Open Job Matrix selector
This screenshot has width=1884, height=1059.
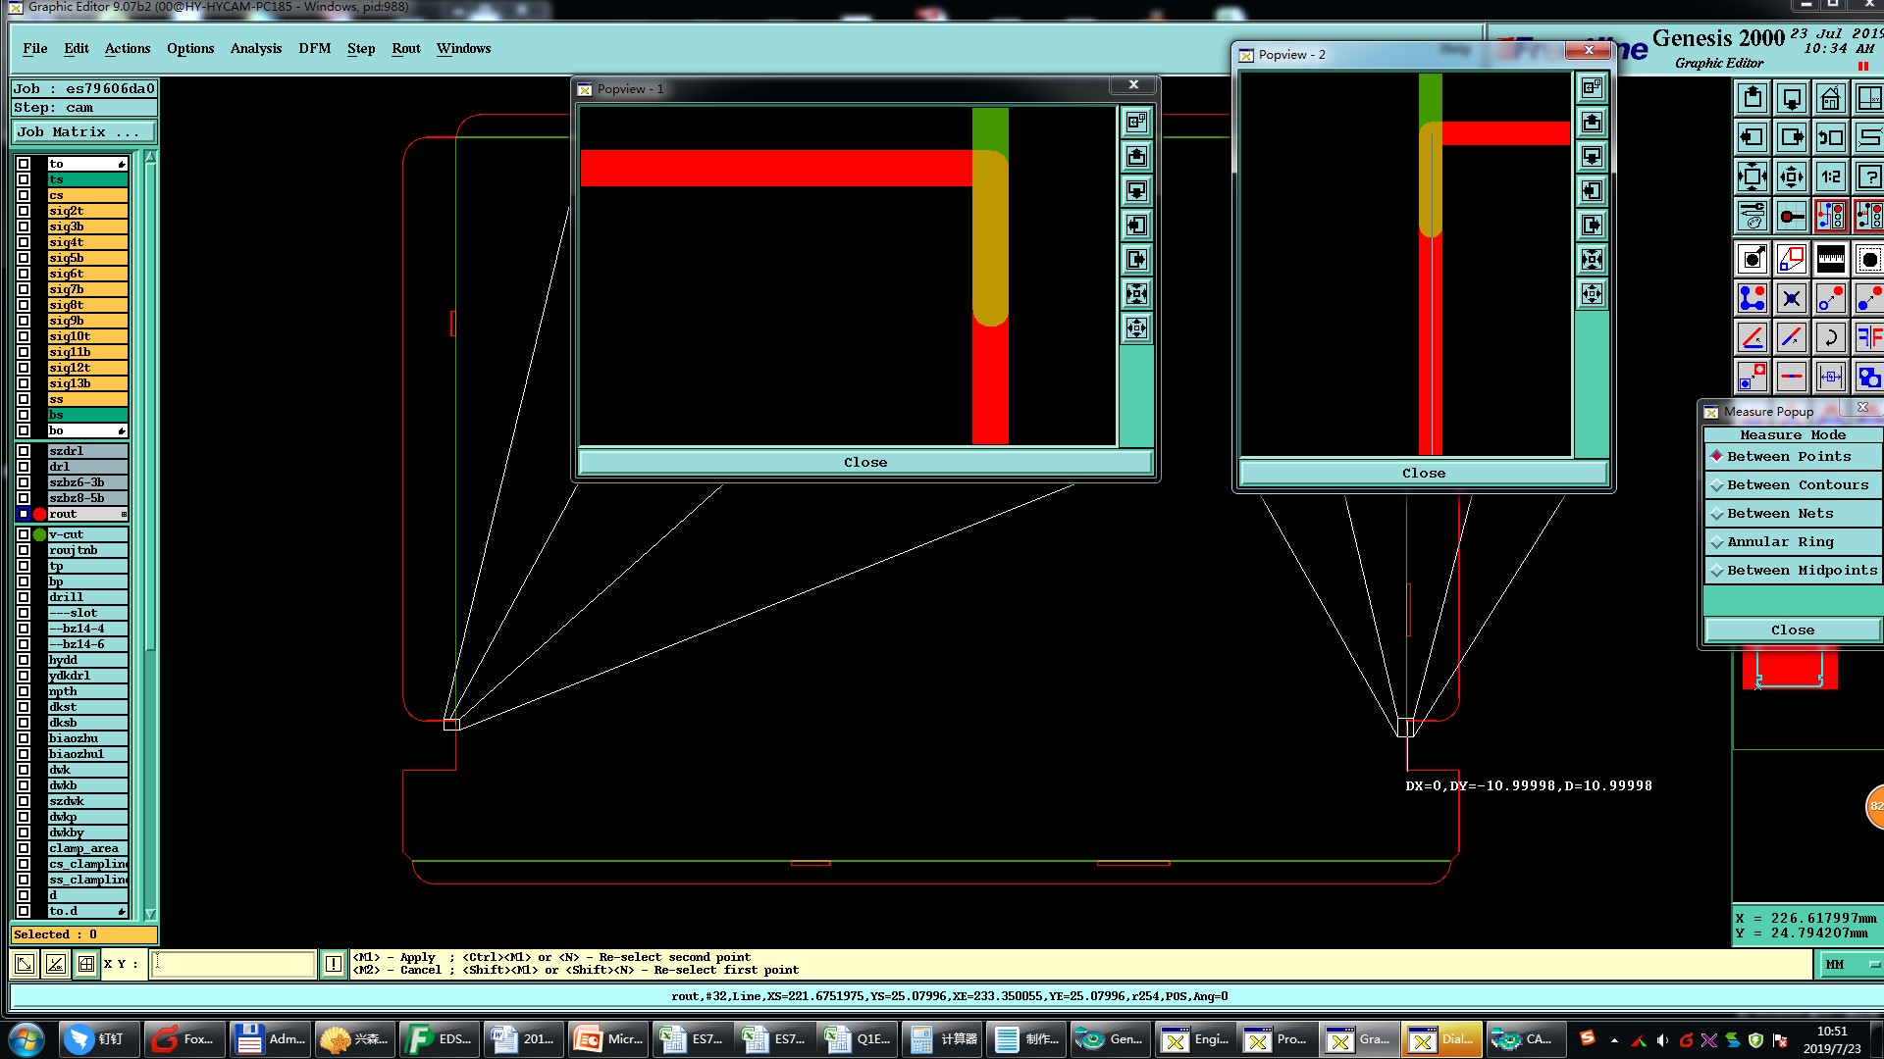[83, 132]
